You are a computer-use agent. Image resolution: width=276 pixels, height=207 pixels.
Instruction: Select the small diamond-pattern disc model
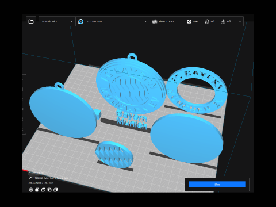(114, 154)
